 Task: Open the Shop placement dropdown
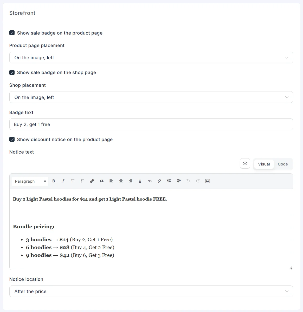tap(151, 97)
